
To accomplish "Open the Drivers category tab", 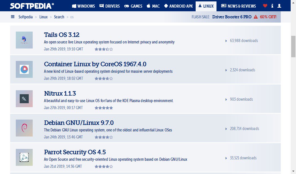I will click(x=109, y=6).
